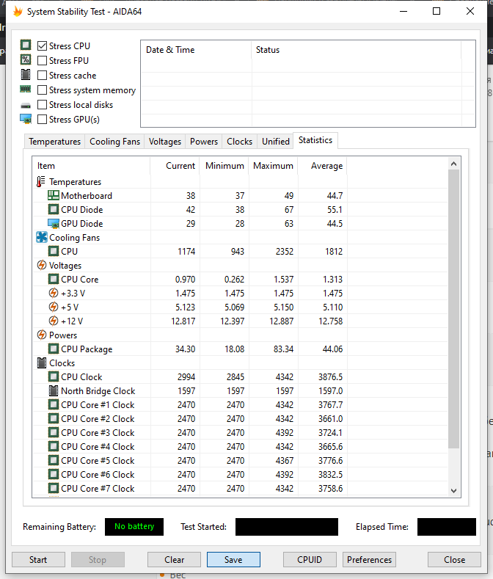The width and height of the screenshot is (493, 579).
Task: Click the Motherboard row icon
Action: pos(54,195)
